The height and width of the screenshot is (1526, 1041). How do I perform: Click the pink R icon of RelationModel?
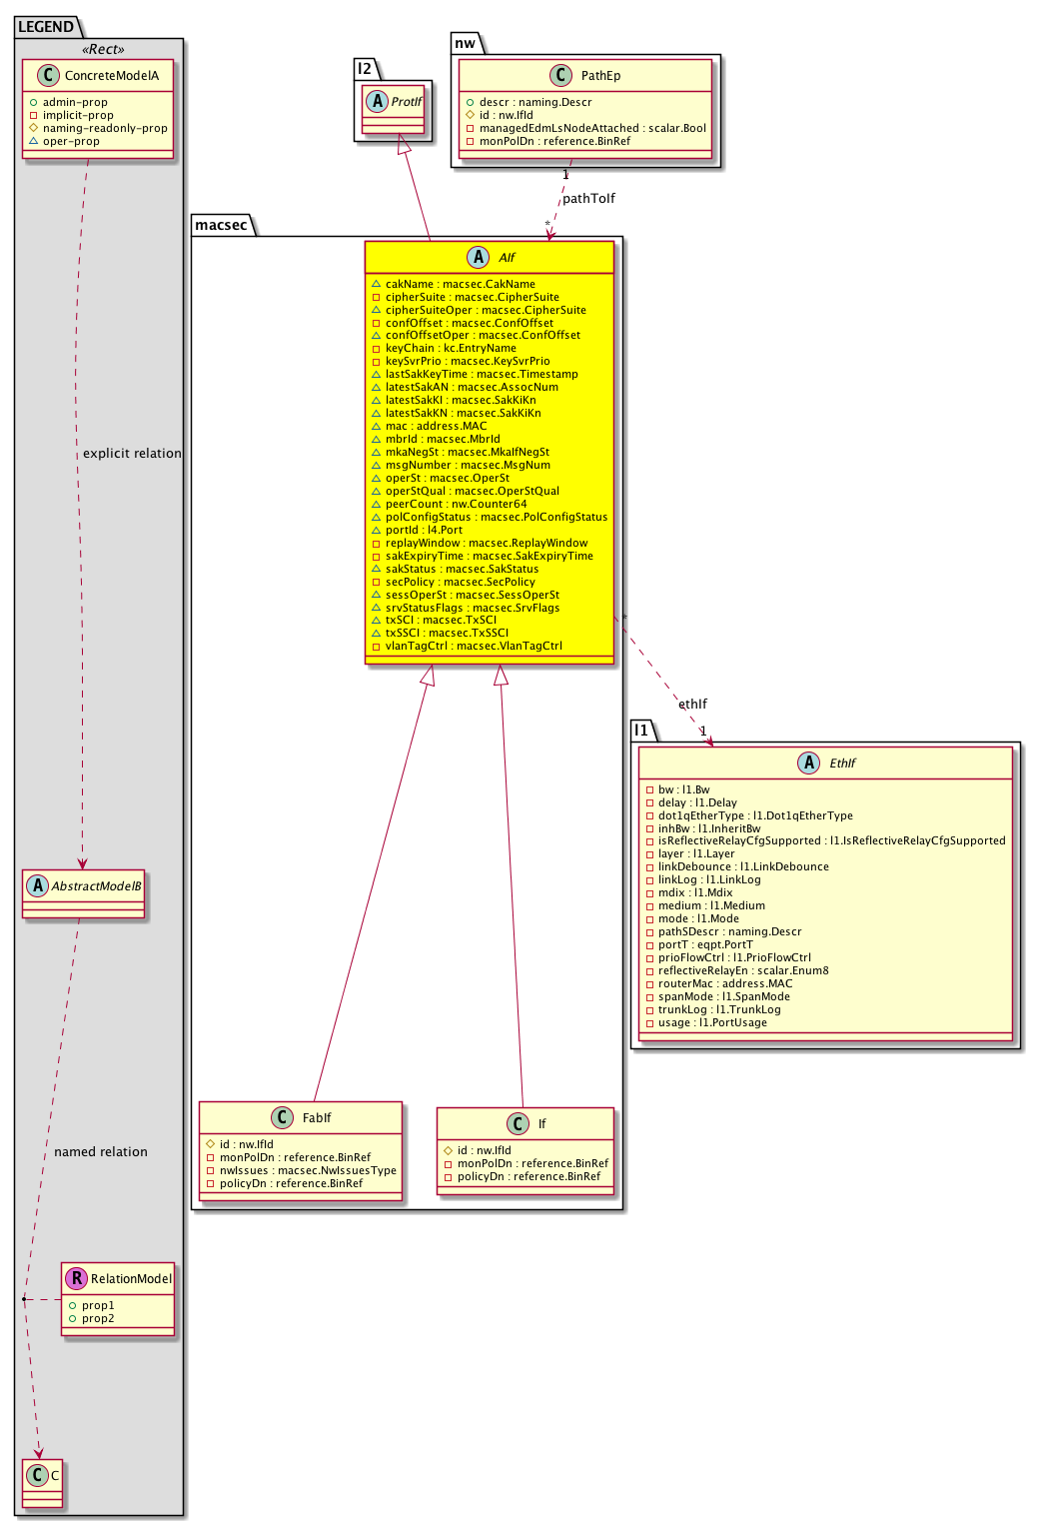click(75, 1278)
